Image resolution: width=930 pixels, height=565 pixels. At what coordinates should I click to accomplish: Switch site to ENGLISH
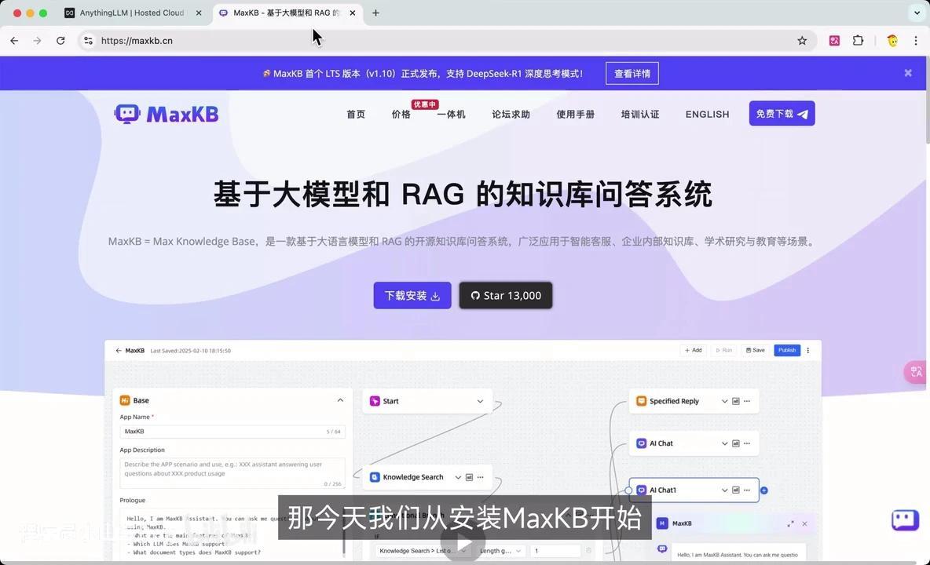click(x=707, y=115)
